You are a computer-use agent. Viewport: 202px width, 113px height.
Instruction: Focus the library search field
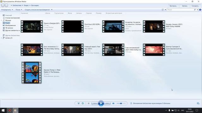180,10
